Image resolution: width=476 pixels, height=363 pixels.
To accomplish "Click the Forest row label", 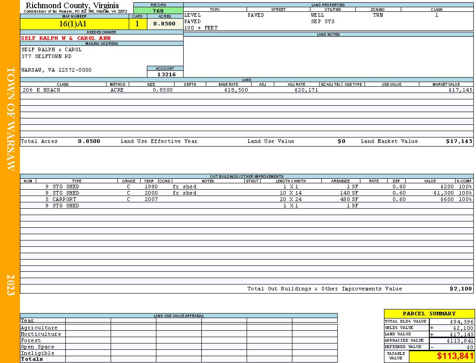I will click(31, 340).
